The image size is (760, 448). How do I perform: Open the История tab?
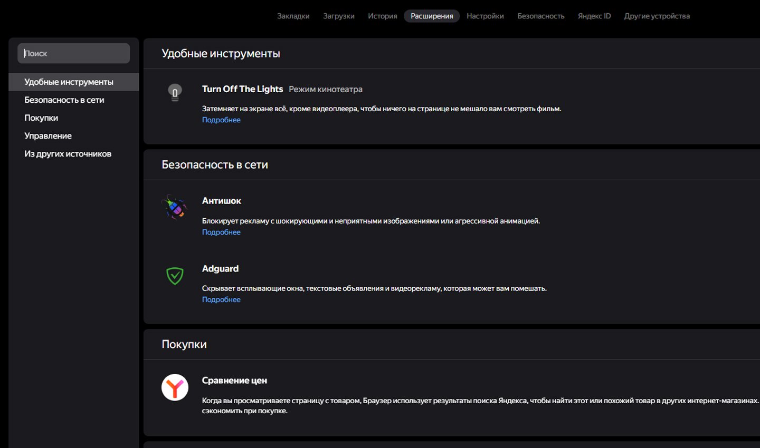pos(383,16)
